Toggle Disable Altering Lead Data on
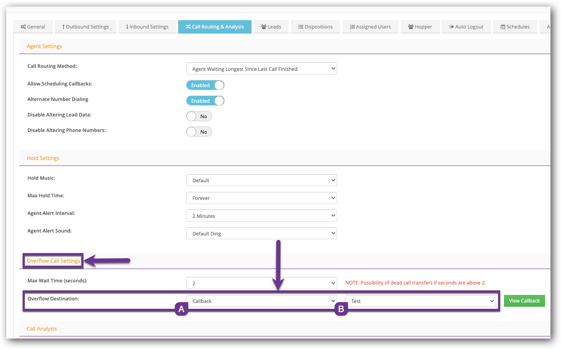This screenshot has width=561, height=349. click(x=199, y=116)
